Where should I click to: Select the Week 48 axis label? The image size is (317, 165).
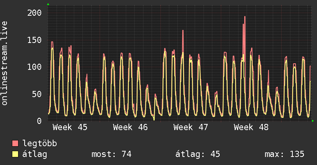(x=251, y=127)
